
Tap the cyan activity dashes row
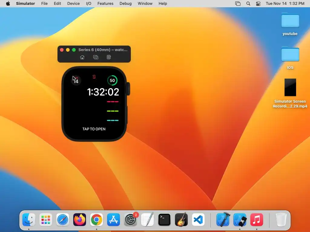click(113, 120)
